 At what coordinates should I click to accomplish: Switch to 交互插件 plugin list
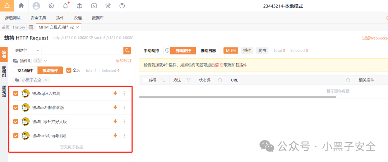point(25,70)
